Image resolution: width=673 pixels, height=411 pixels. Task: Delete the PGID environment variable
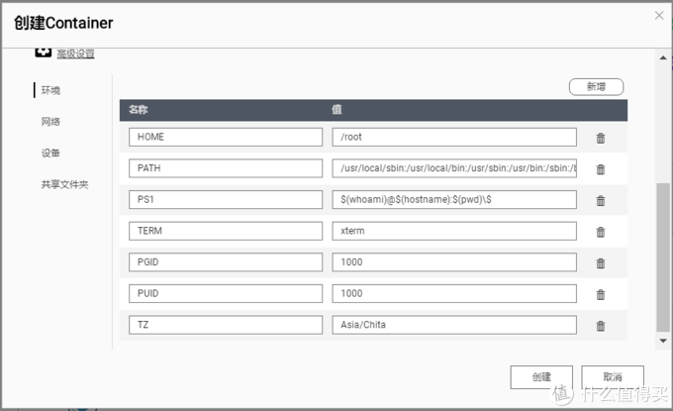pos(600,263)
